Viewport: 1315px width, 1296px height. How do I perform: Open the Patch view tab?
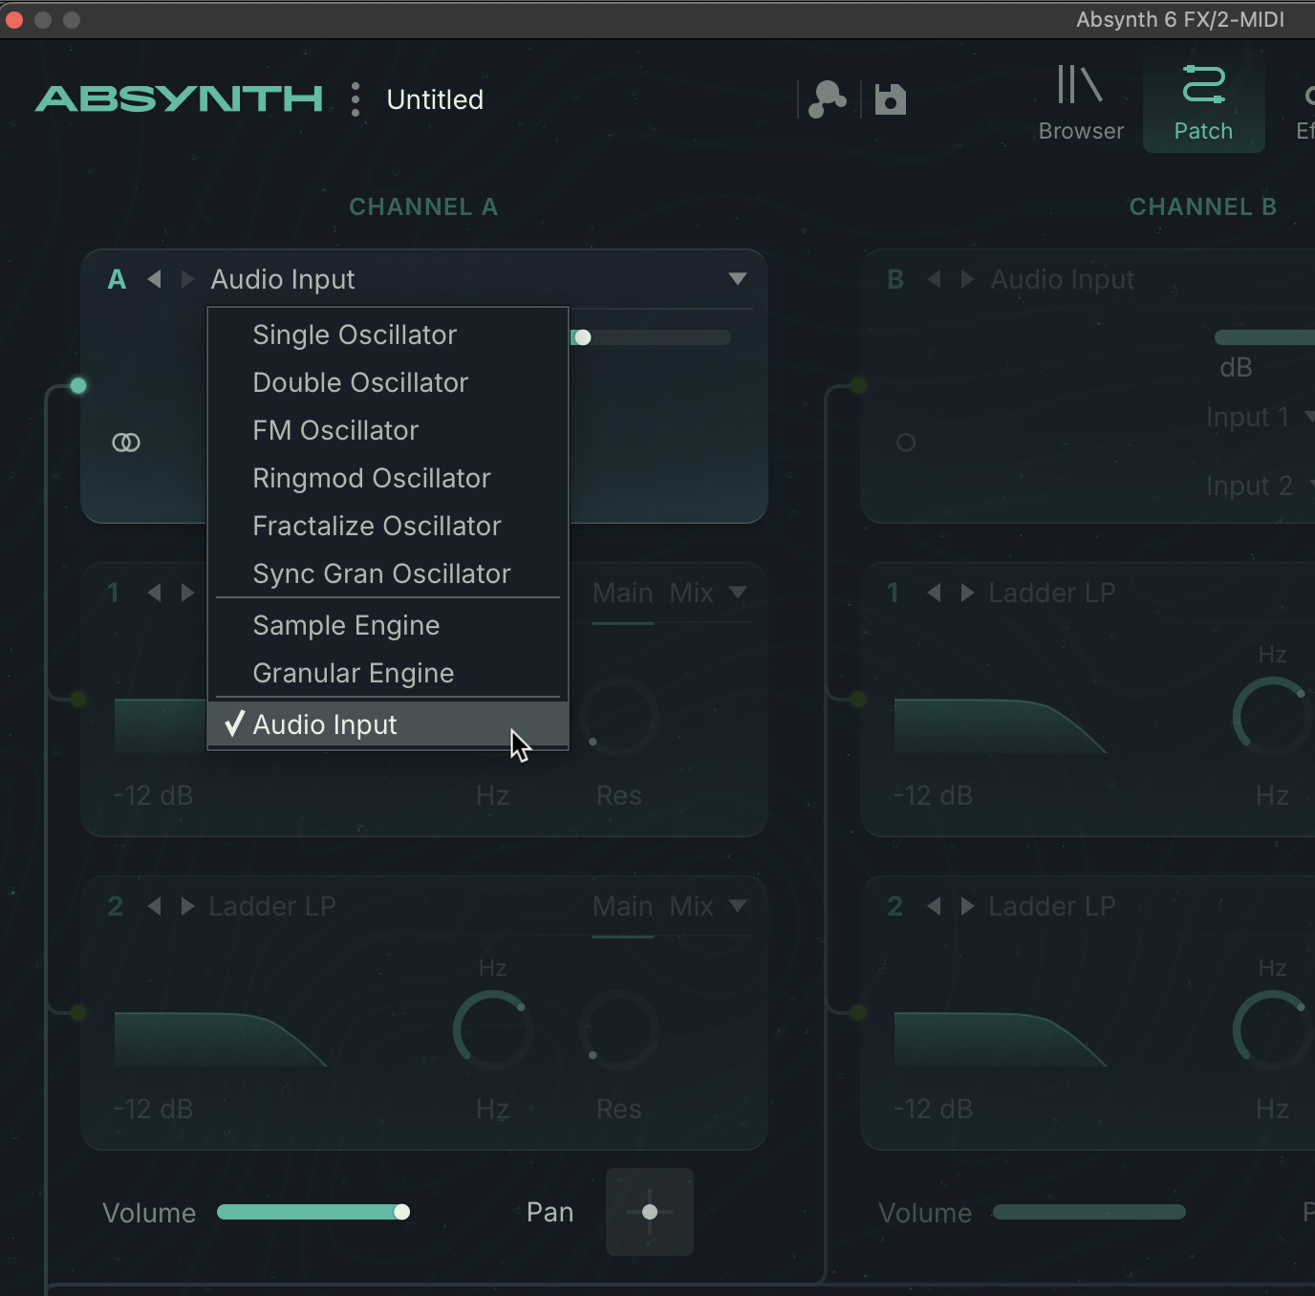[x=1203, y=103]
